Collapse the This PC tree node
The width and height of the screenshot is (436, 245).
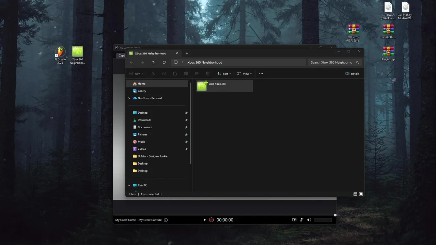point(129,185)
